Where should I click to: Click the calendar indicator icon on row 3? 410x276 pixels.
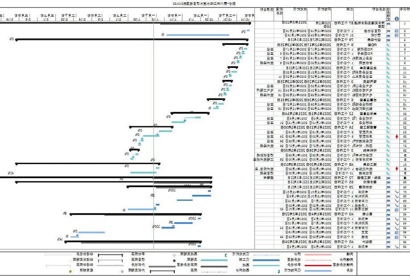point(397,35)
